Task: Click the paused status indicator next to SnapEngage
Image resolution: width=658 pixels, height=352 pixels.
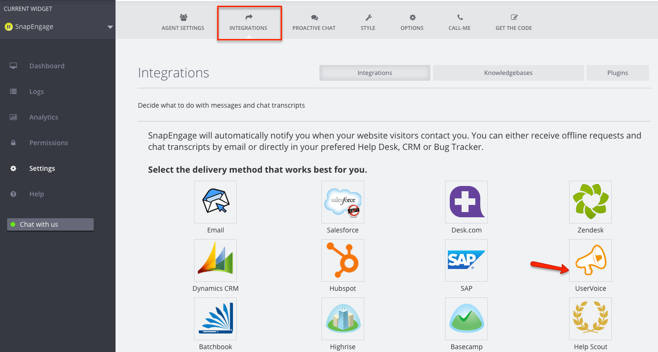Action: pos(9,27)
